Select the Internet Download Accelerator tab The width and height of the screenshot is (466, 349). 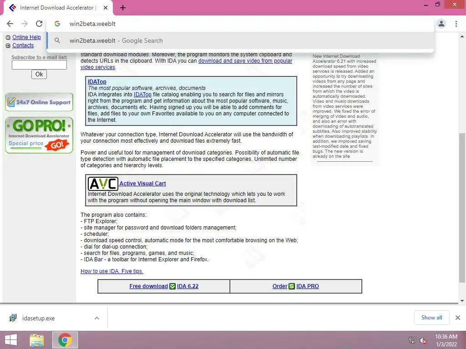[x=58, y=8]
